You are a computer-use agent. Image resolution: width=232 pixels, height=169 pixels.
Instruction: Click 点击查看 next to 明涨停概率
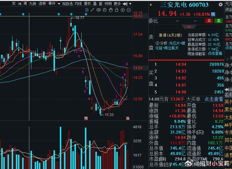[x=215, y=53]
